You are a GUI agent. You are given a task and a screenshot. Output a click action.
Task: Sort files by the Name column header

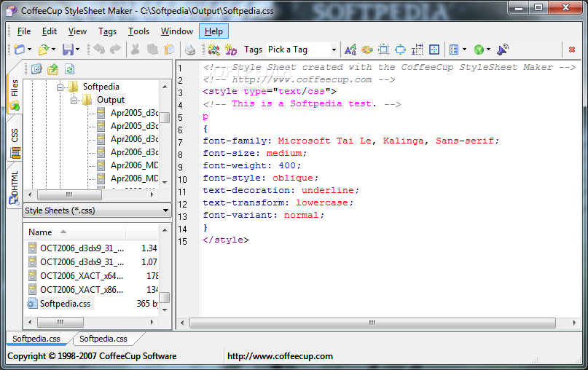point(75,232)
